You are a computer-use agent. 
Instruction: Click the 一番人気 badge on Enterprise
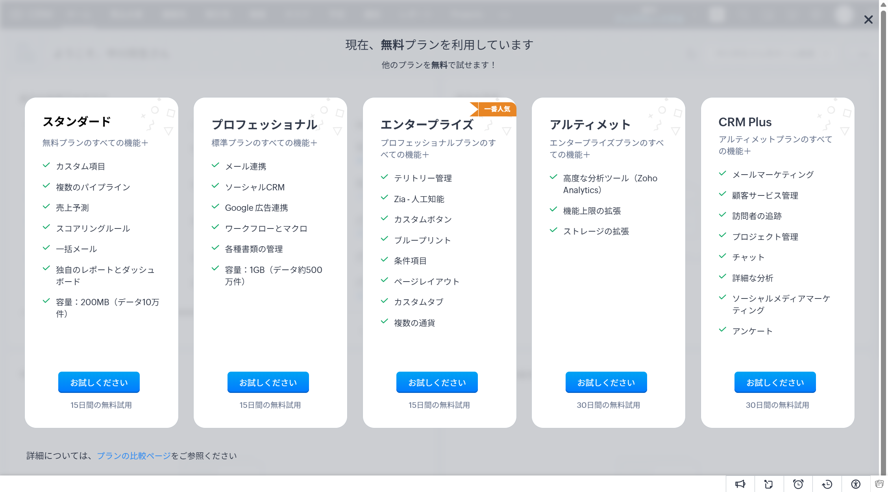497,109
